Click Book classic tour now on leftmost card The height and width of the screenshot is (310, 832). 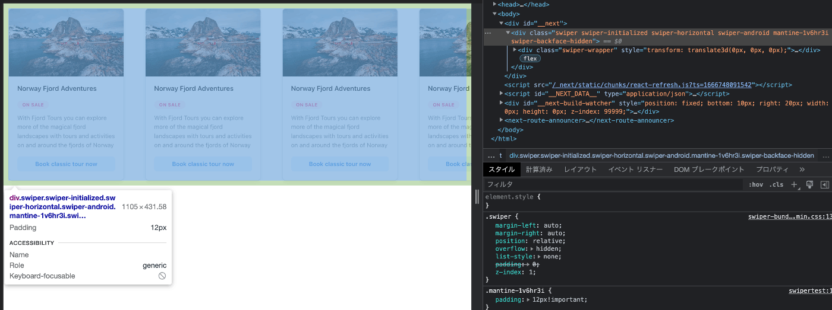(x=66, y=164)
